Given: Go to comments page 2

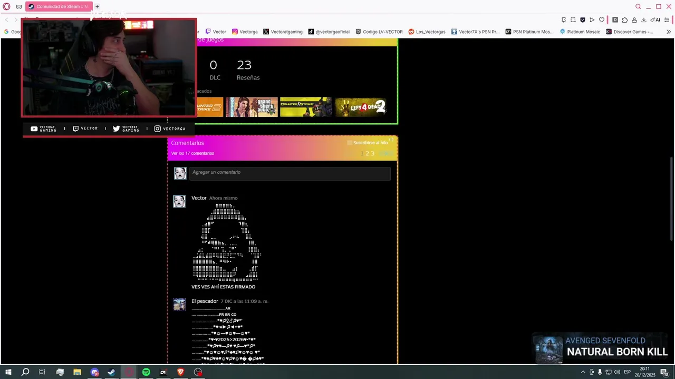Looking at the screenshot, I should click(x=367, y=154).
